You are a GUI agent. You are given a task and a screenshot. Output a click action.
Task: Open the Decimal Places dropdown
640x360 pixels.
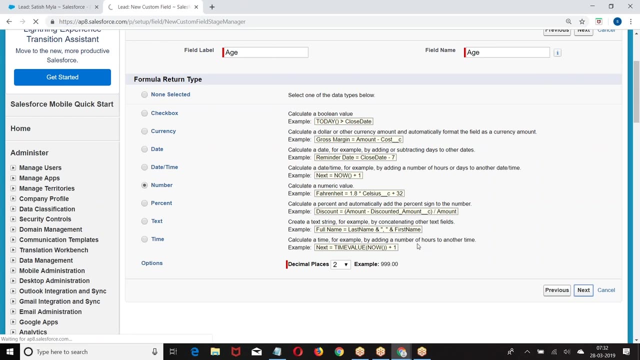pos(340,264)
